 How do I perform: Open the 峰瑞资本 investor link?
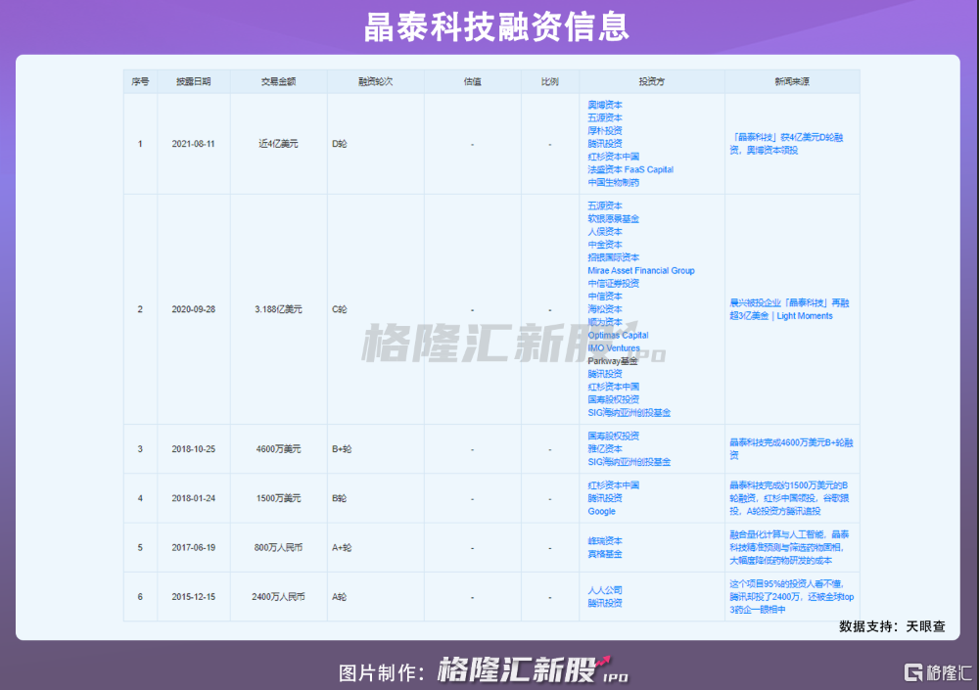click(x=604, y=540)
